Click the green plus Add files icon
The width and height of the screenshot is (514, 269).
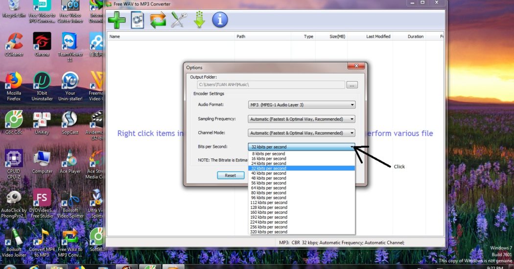pyautogui.click(x=117, y=20)
